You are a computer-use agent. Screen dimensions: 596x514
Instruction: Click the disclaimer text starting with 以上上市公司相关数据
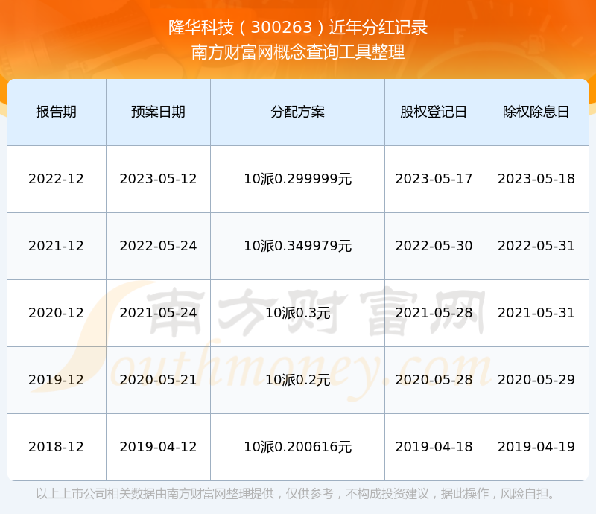click(x=295, y=494)
